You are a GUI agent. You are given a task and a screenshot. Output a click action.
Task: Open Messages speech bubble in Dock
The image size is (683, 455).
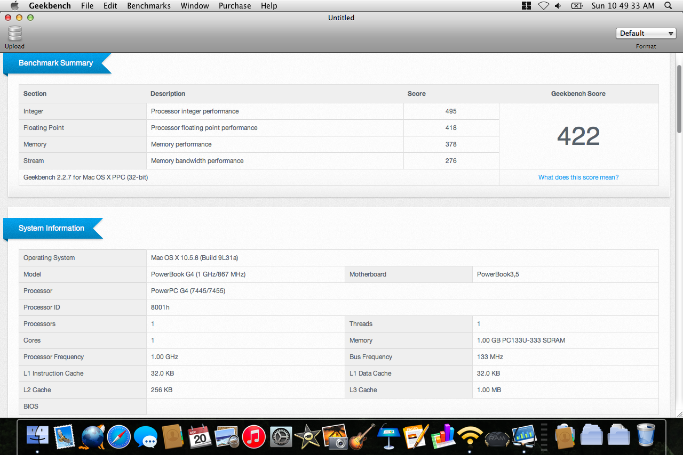[x=146, y=437]
